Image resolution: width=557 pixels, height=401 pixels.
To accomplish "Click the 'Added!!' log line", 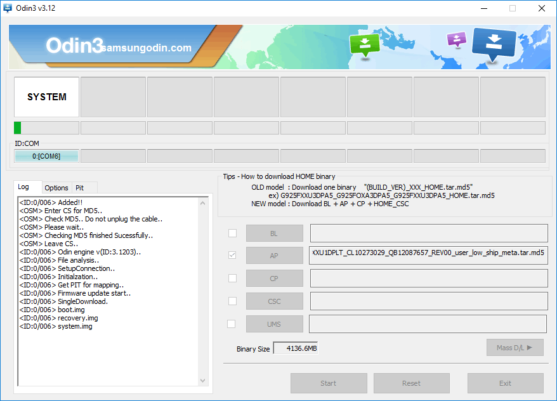I will tap(51, 202).
